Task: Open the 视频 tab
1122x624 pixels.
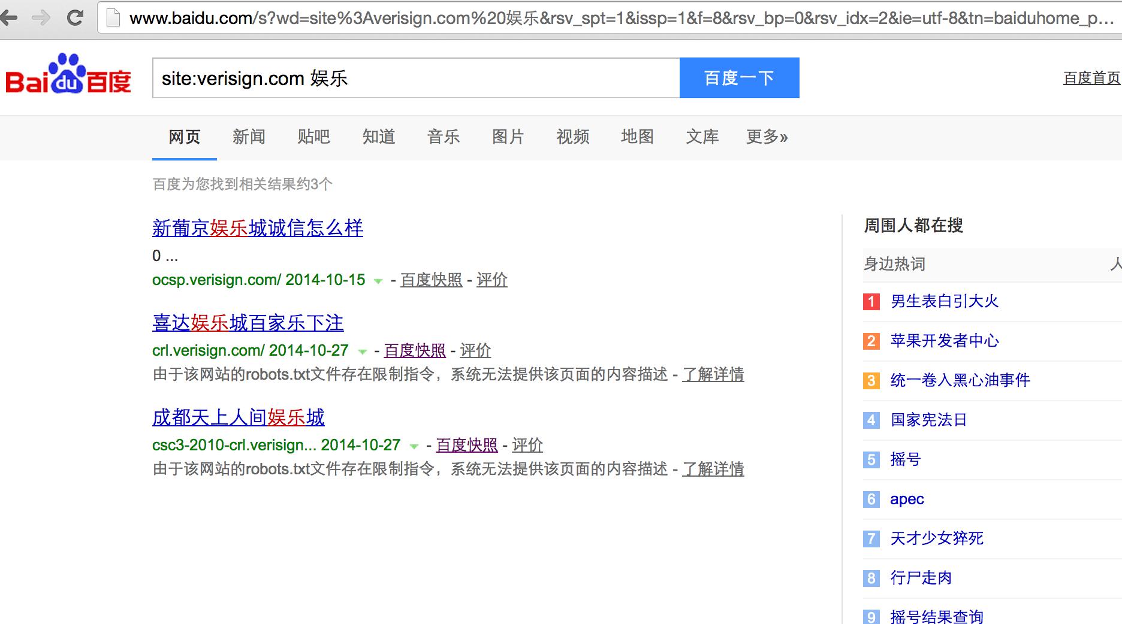Action: coord(572,137)
